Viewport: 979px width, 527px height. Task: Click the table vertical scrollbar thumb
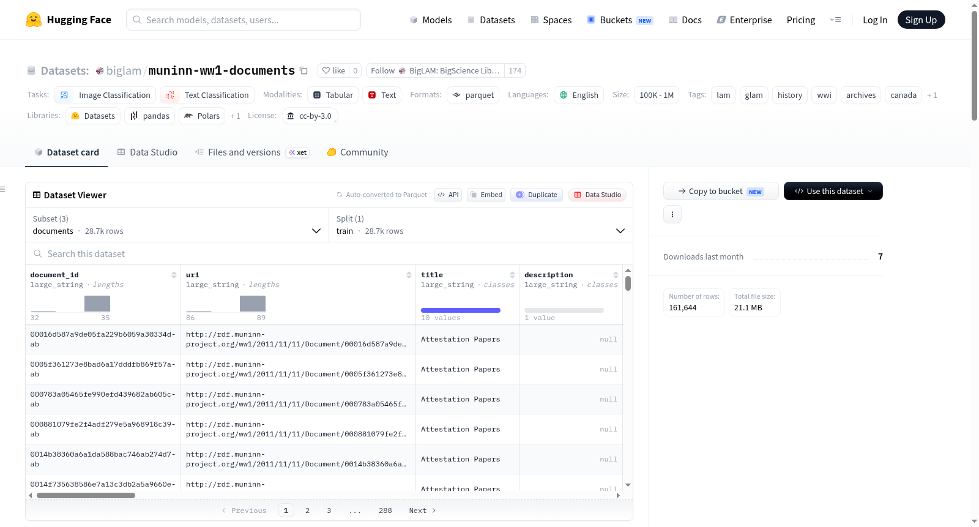628,283
